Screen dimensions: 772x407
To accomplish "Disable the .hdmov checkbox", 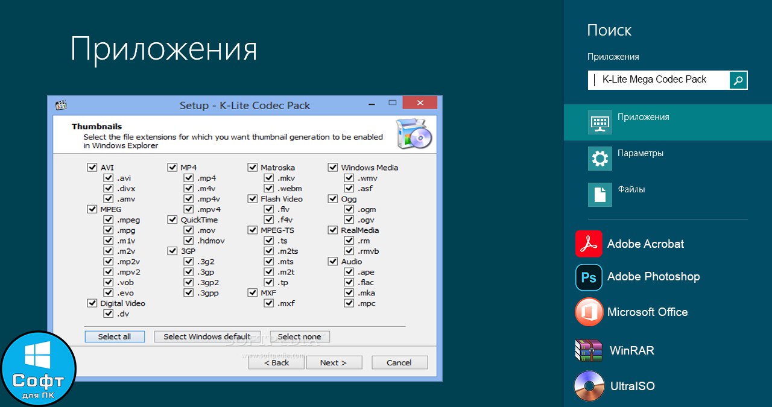I will (188, 241).
